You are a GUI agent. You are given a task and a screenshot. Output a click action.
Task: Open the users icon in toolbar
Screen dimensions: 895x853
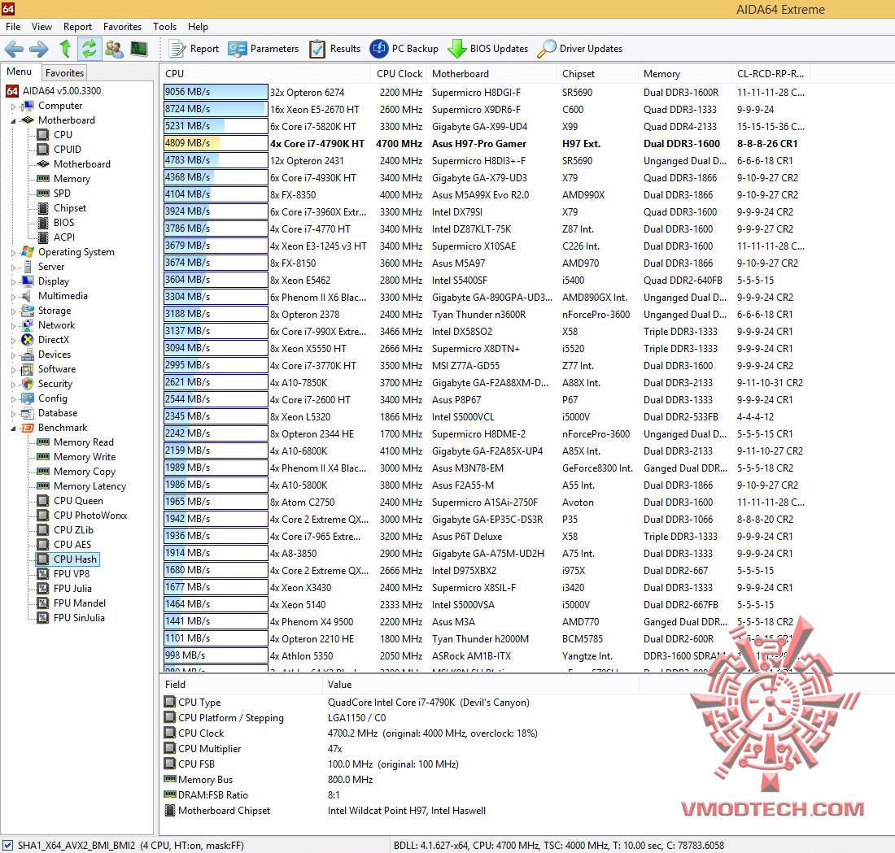(114, 49)
